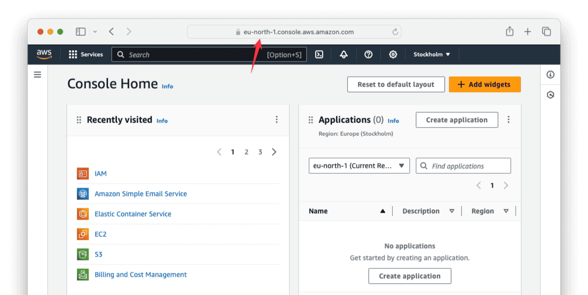Show Safari tab overview

pyautogui.click(x=546, y=32)
